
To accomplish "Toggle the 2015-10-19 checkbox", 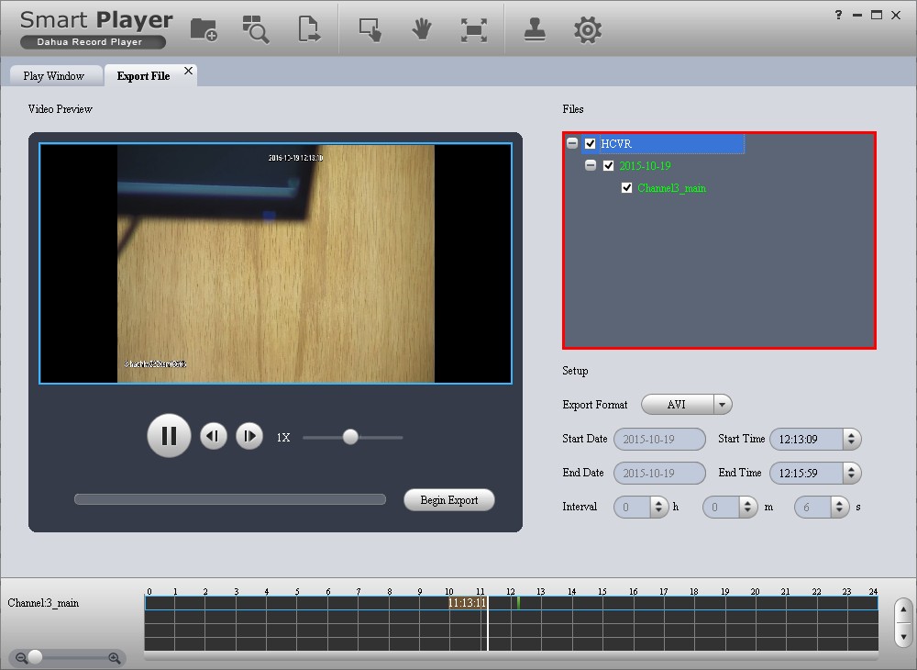I will 609,166.
